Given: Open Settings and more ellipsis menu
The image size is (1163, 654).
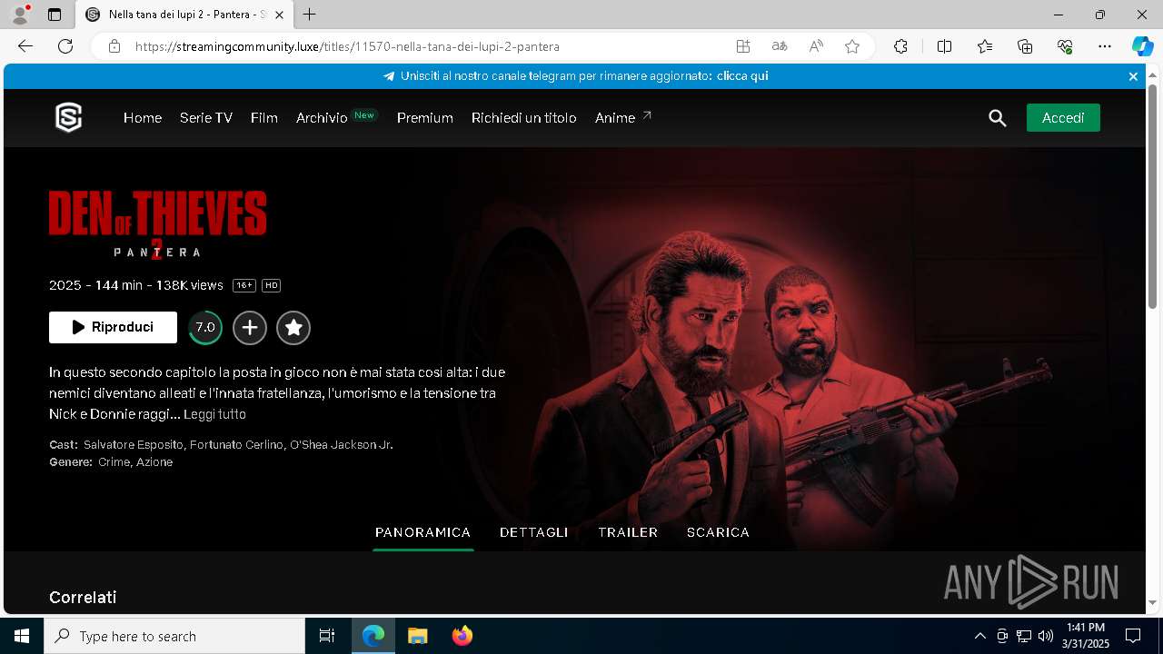Looking at the screenshot, I should [1105, 46].
